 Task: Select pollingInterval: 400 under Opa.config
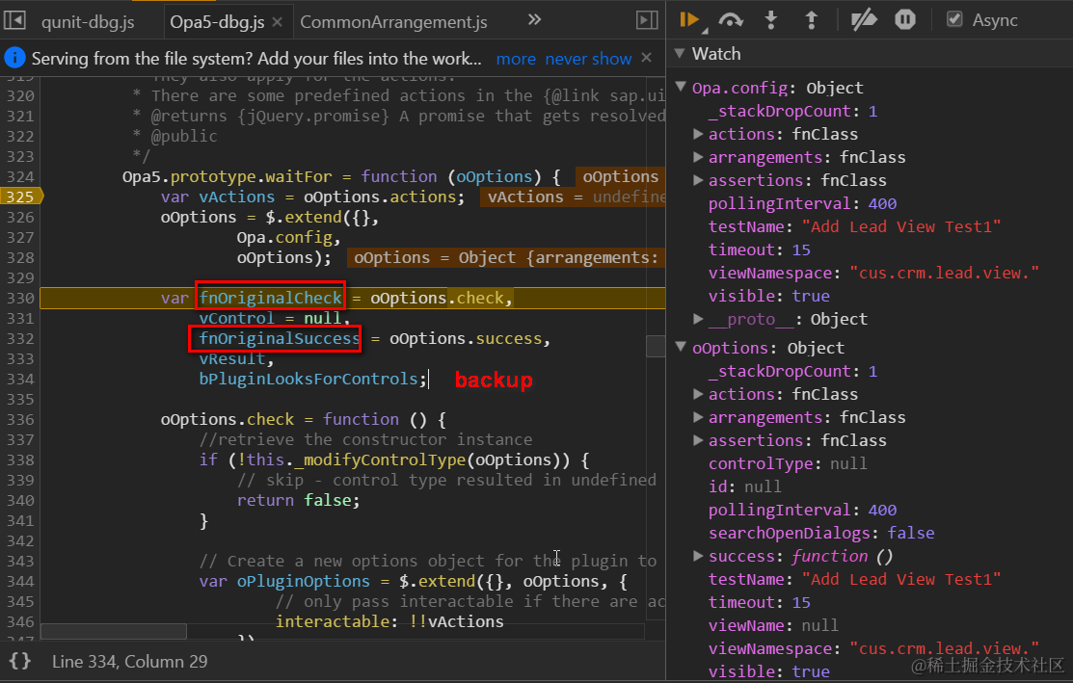tap(802, 203)
